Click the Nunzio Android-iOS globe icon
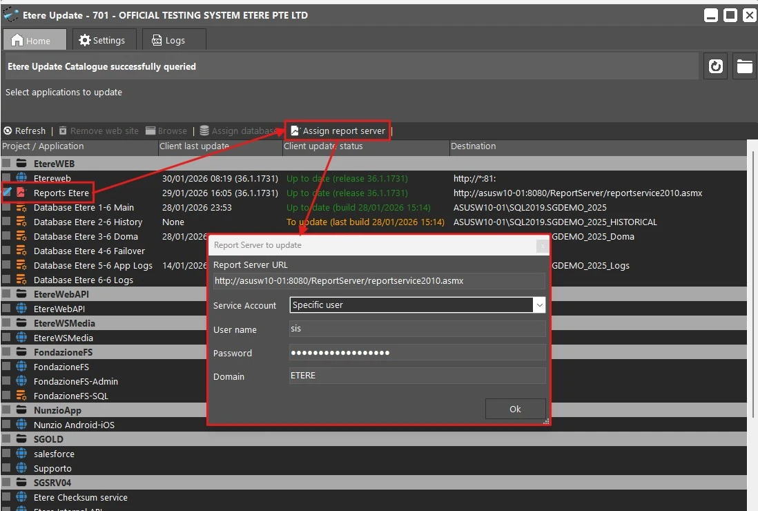 point(21,425)
